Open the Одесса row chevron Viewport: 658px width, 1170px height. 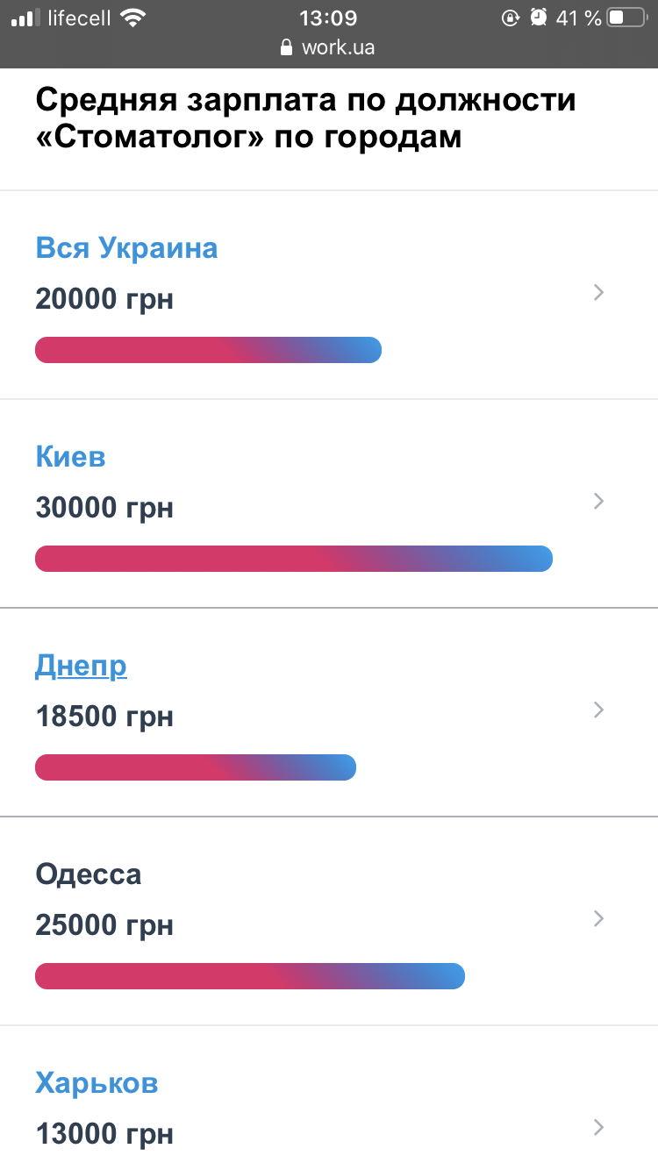599,918
